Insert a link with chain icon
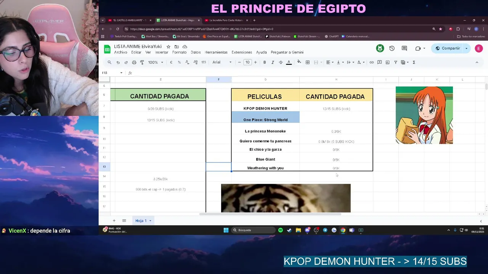This screenshot has width=488, height=274. point(371,62)
